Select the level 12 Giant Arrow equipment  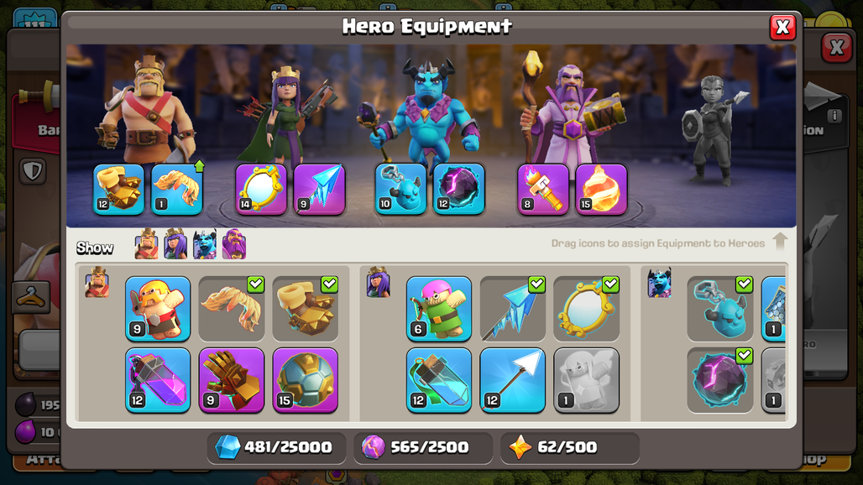point(512,380)
